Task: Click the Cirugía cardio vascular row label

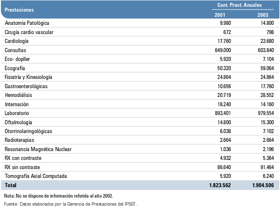Action: coord(29,32)
